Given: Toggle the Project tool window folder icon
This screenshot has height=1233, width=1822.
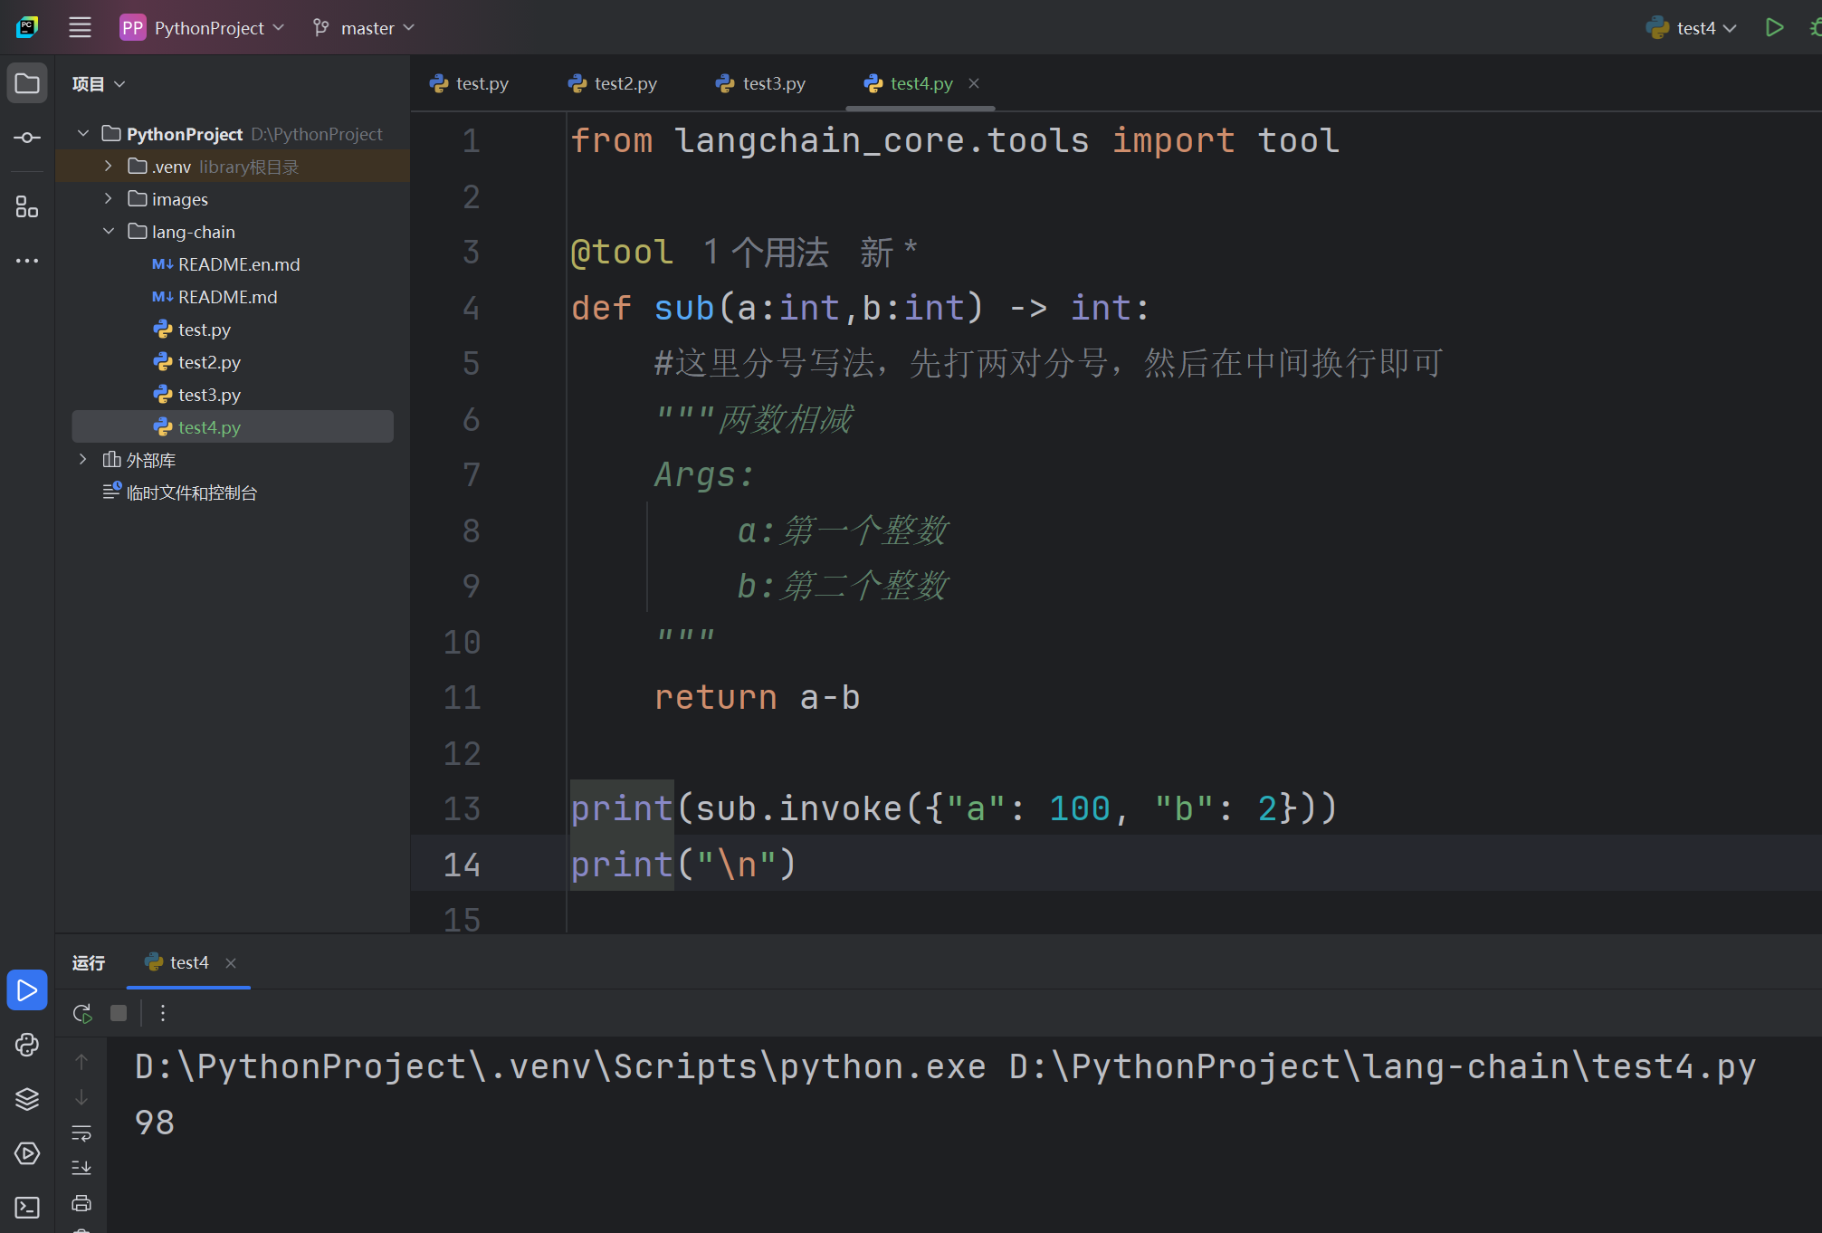Looking at the screenshot, I should click(x=27, y=83).
